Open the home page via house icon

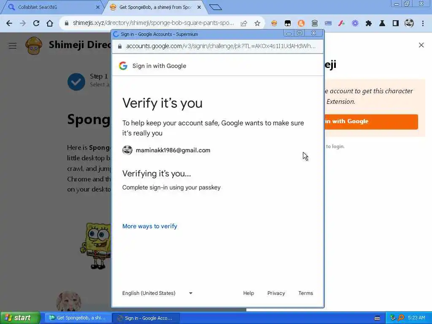[x=50, y=23]
